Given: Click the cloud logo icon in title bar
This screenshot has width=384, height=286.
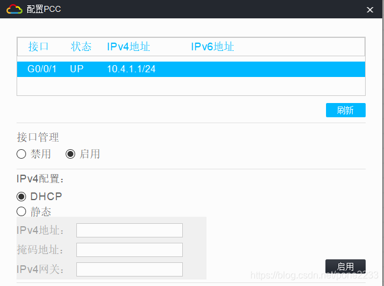Looking at the screenshot, I should tap(14, 9).
